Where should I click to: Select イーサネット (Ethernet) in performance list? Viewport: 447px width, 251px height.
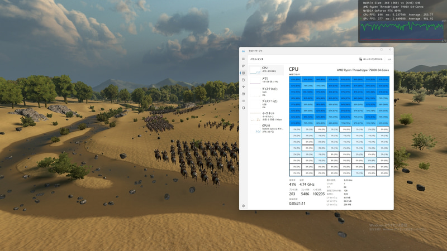tap(267, 117)
